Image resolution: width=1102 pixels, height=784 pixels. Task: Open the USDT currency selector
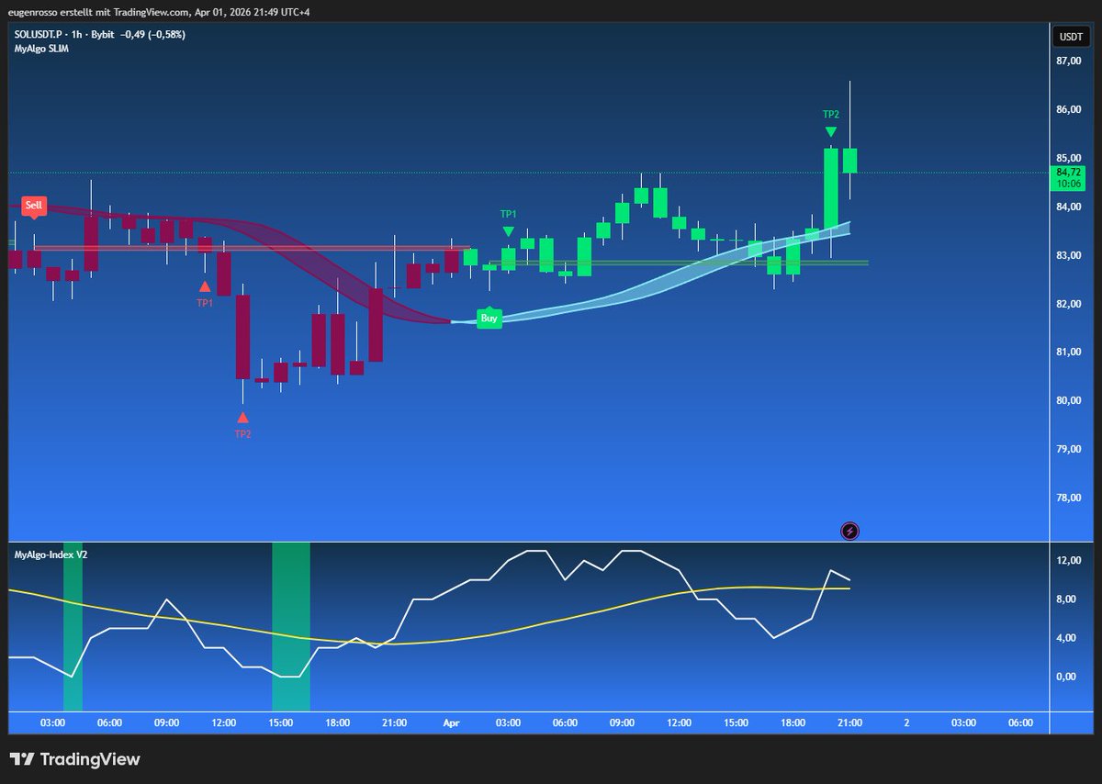pos(1070,37)
